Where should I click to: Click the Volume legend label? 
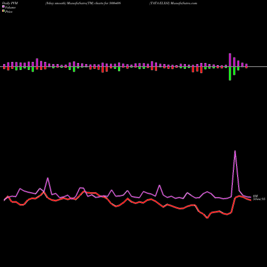click(x=10, y=7)
